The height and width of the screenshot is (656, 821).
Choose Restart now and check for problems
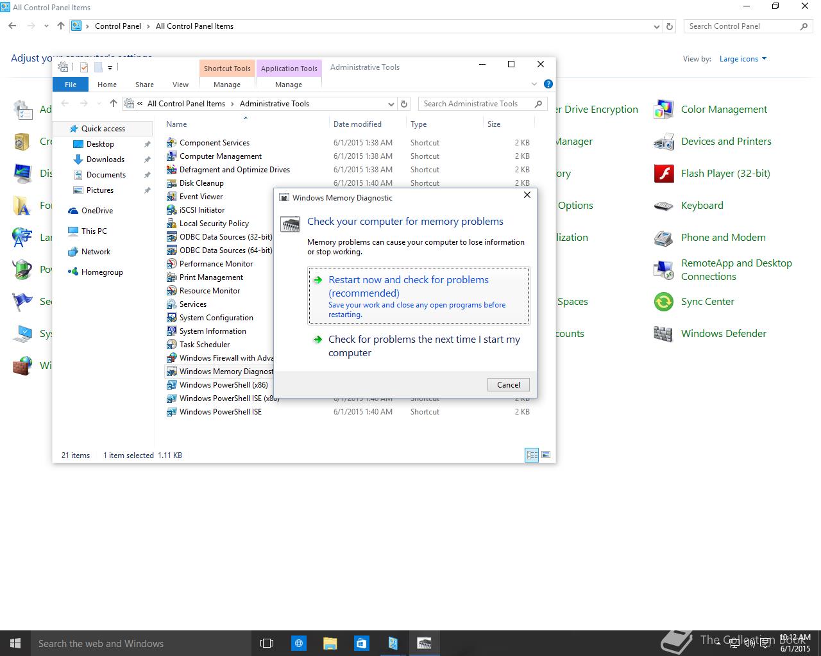pos(419,296)
